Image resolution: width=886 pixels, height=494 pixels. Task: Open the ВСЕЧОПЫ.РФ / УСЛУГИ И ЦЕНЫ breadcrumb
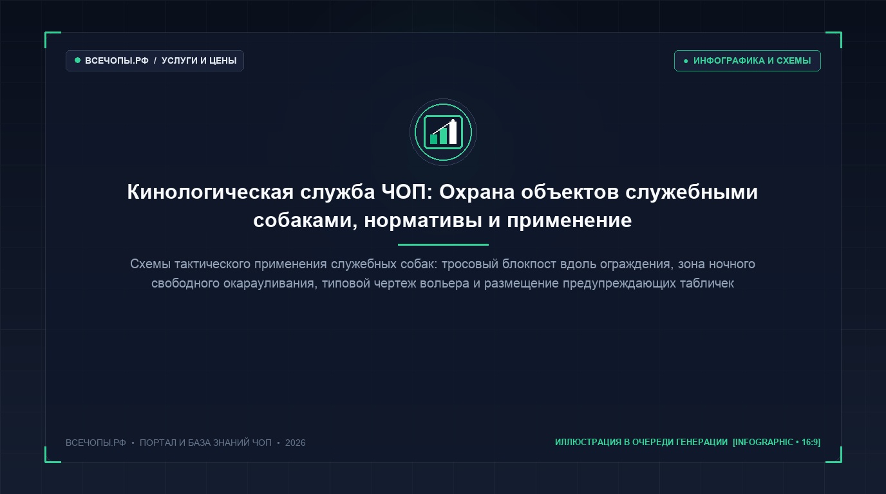155,61
